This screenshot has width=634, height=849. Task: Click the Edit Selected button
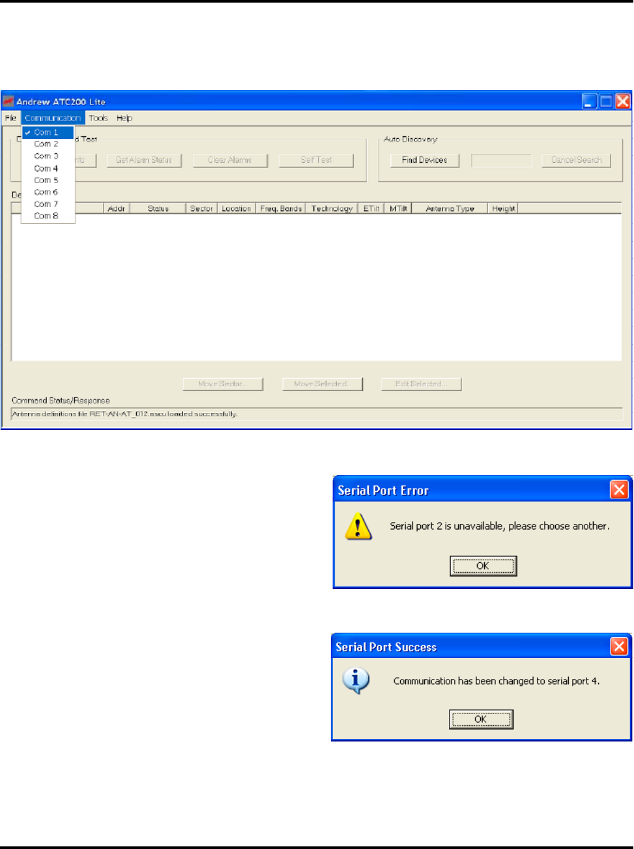click(421, 384)
